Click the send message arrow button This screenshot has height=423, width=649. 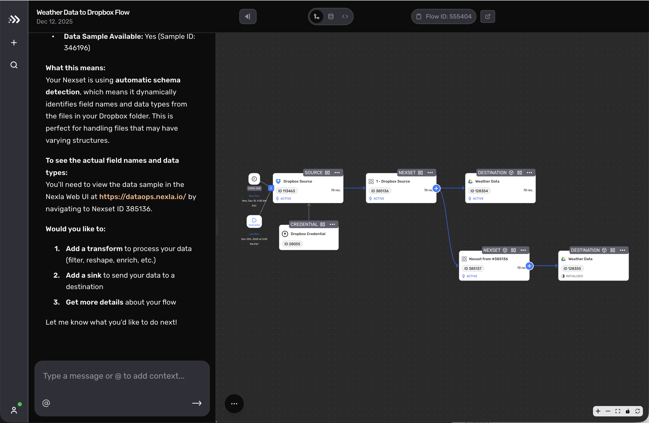point(197,403)
